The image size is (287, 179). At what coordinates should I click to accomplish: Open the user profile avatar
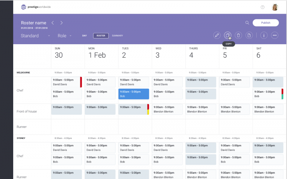pyautogui.click(x=275, y=7)
